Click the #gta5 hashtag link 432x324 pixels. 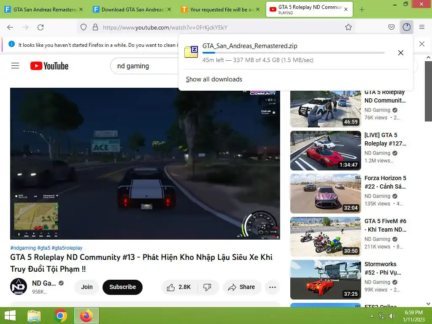pos(44,248)
